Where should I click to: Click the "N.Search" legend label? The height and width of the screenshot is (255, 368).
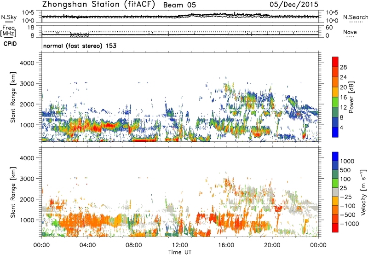coord(355,17)
